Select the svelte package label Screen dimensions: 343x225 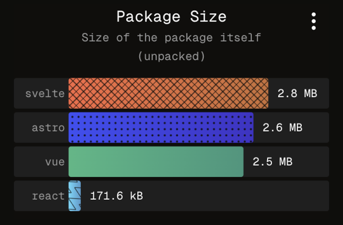coord(45,93)
